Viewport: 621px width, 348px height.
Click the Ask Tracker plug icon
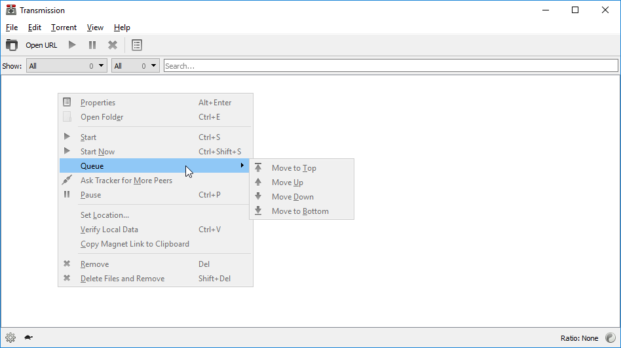tap(67, 180)
